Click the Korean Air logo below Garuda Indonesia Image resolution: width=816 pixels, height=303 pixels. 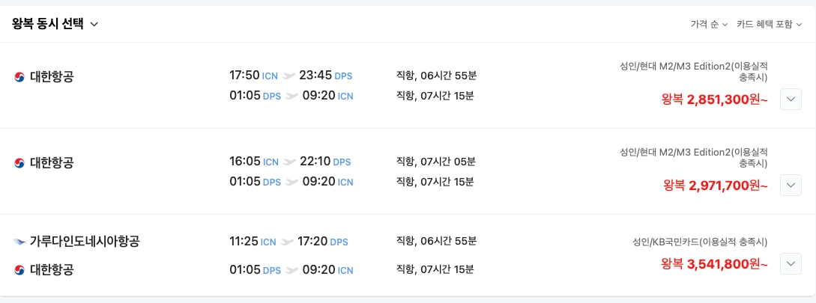(x=19, y=270)
